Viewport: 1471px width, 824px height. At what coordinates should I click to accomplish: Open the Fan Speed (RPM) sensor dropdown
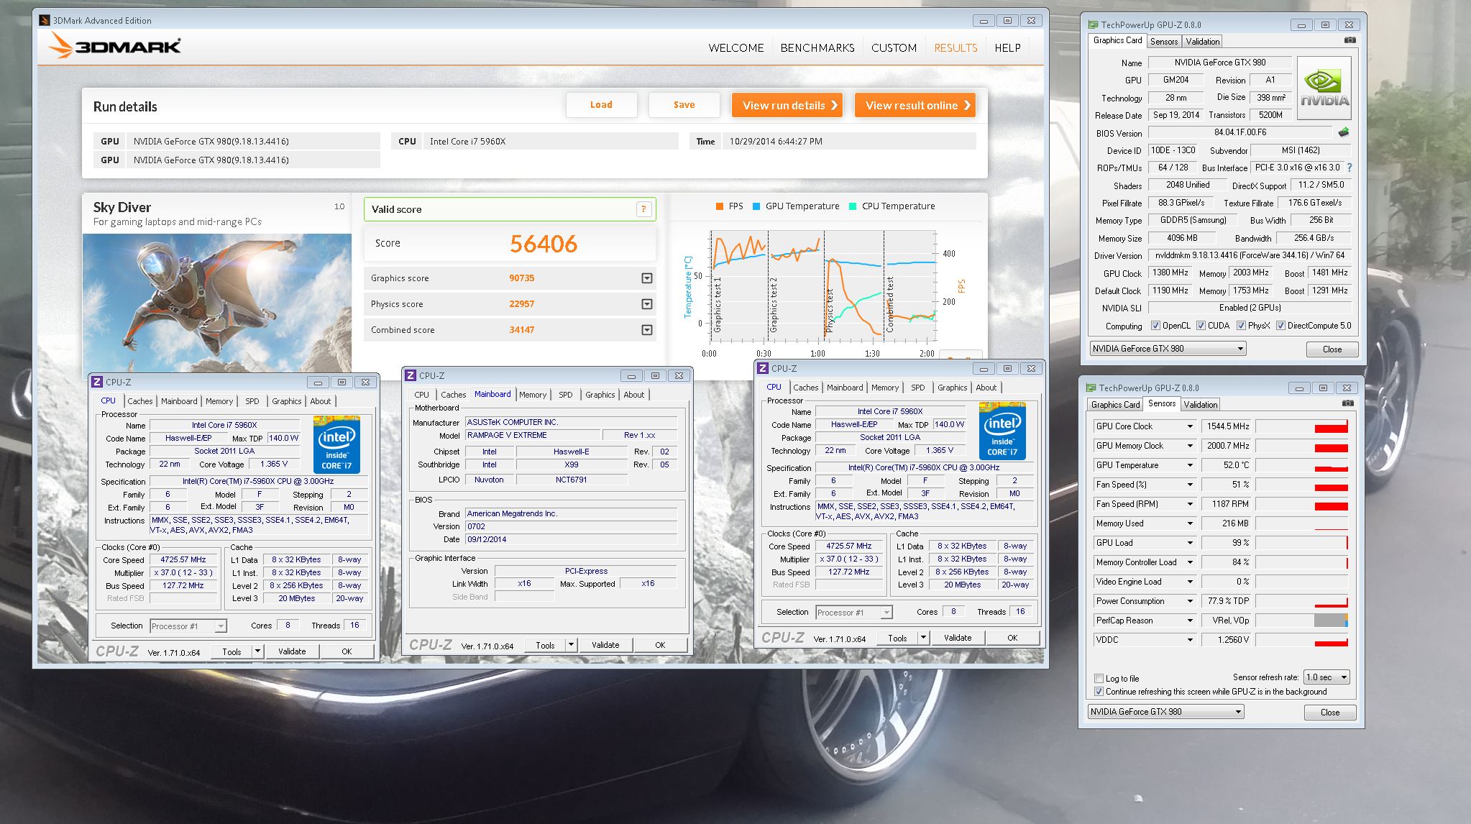1191,504
